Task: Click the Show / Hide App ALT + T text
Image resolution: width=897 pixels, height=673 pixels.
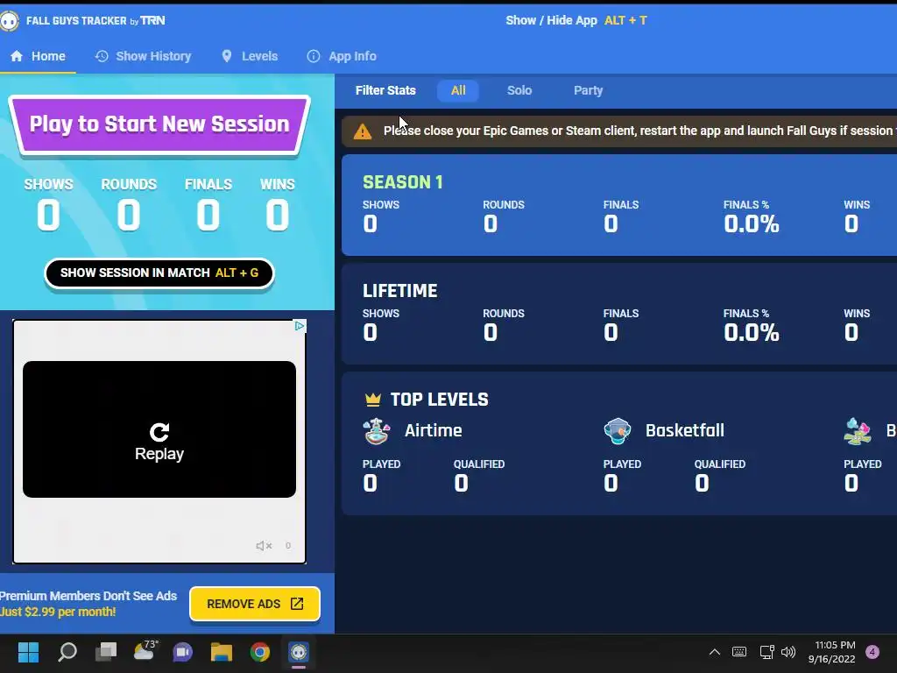Action: point(576,21)
